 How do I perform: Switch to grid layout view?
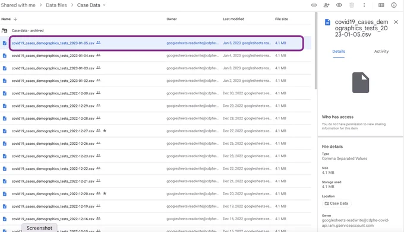[x=381, y=5]
